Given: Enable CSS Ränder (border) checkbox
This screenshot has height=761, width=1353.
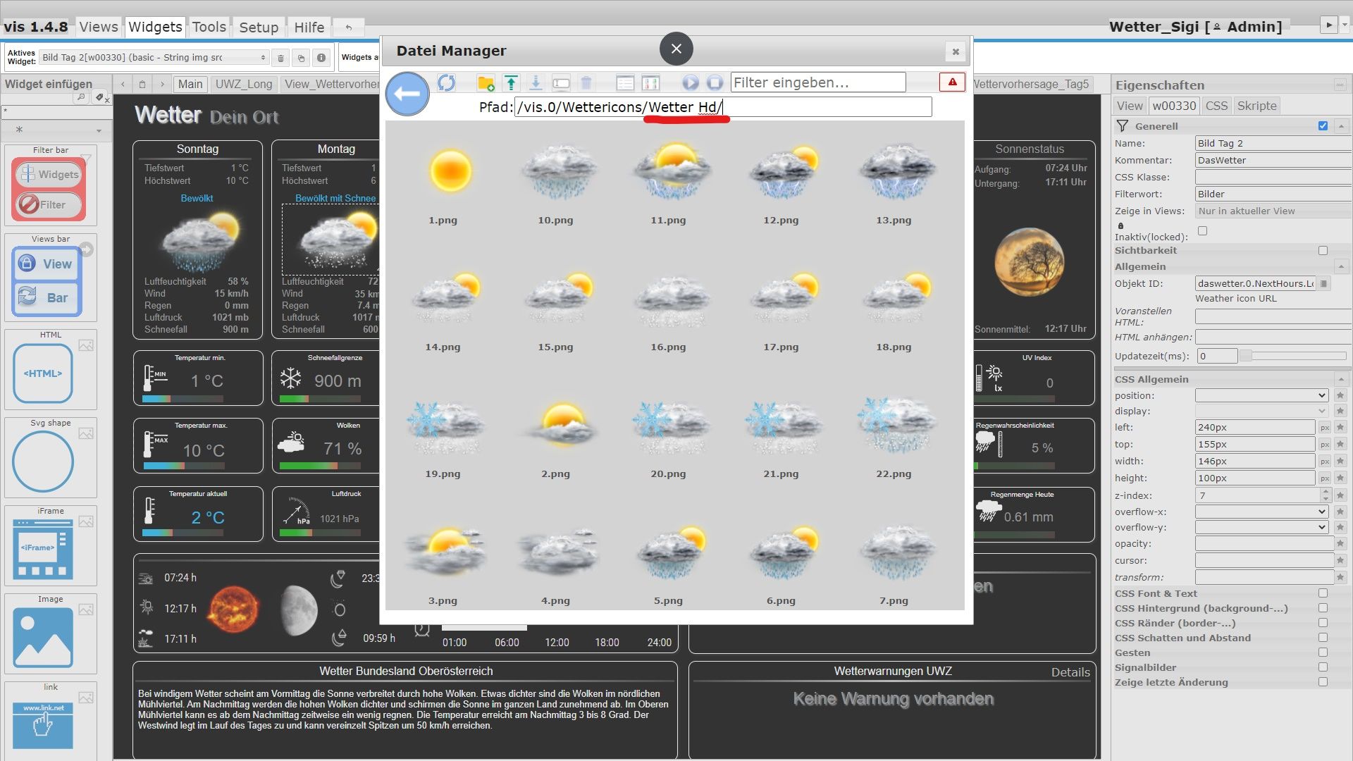Looking at the screenshot, I should [1323, 623].
